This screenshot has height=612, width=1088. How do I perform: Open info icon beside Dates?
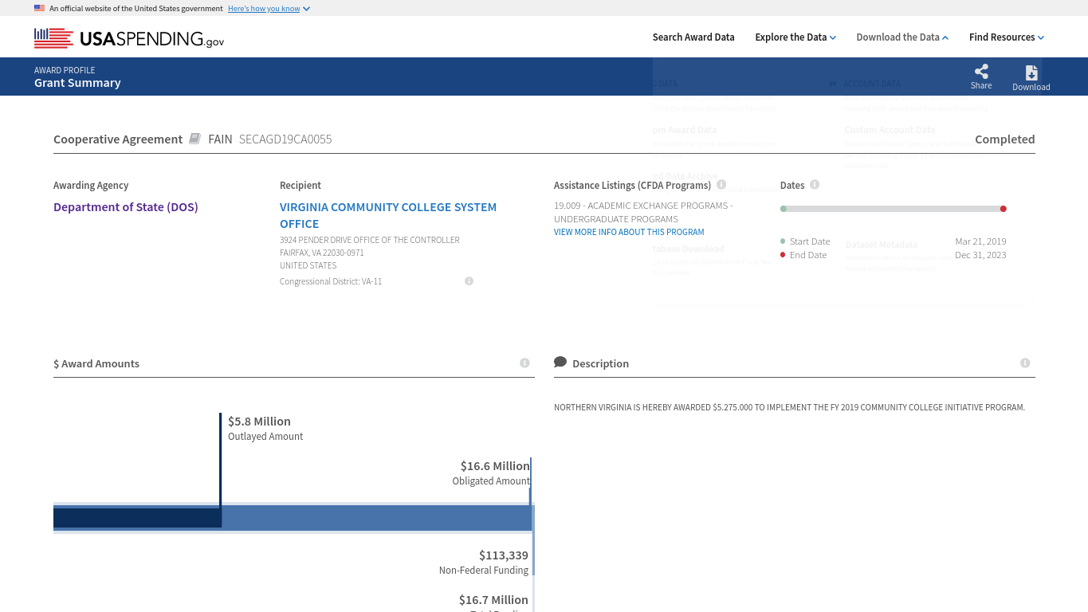pyautogui.click(x=815, y=184)
